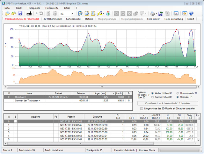Click the Position column header
Screen dimensions: 204x154
click(71, 117)
